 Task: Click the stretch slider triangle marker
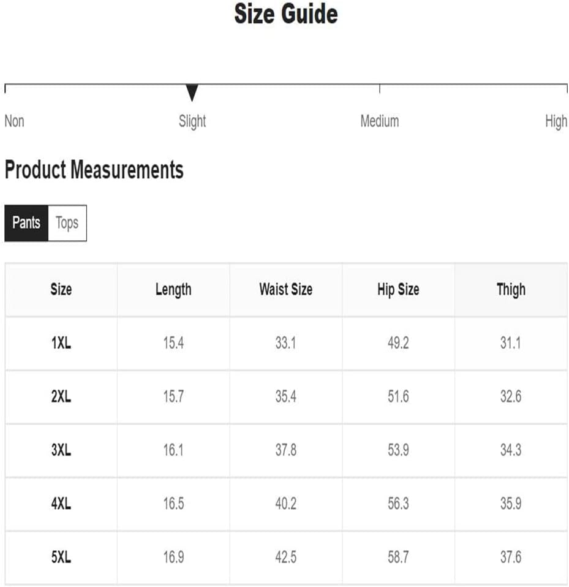coord(192,93)
